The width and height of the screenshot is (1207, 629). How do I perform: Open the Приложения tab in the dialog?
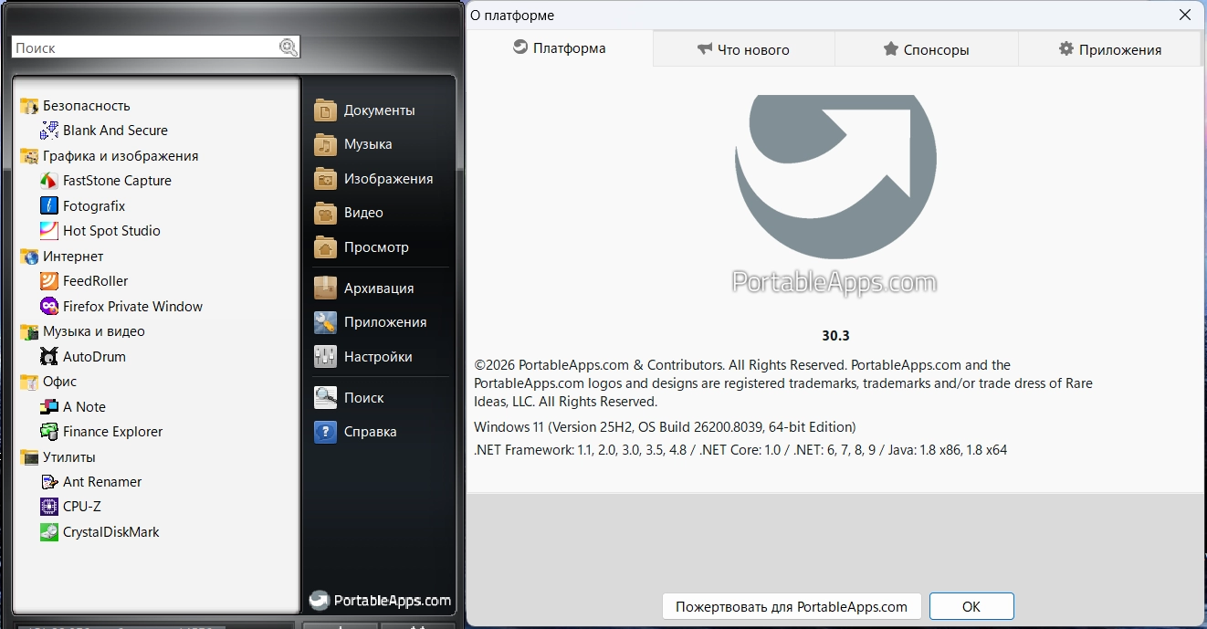point(1109,49)
